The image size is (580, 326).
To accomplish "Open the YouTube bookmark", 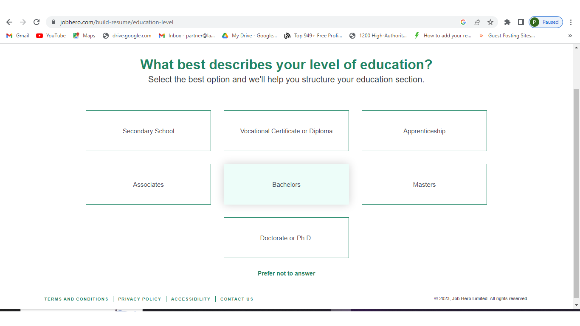I will point(51,36).
